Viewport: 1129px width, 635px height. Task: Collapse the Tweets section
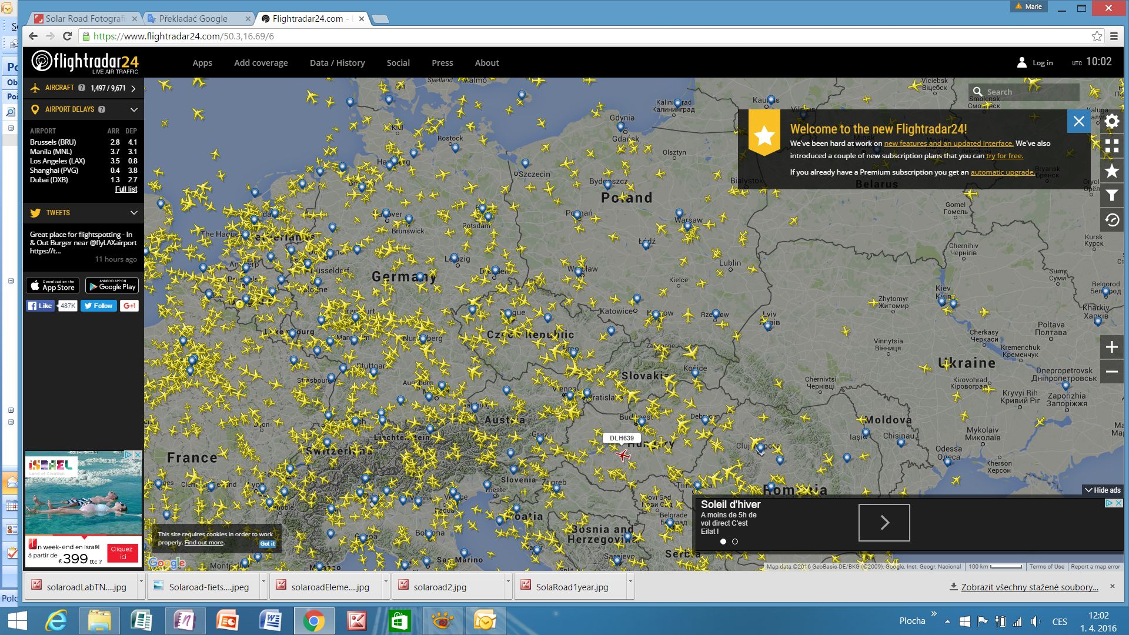[x=133, y=213]
